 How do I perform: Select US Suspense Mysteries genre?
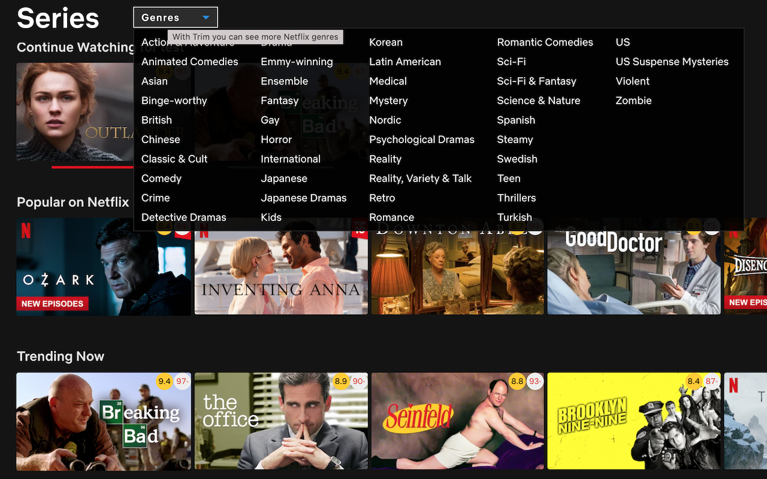click(672, 62)
